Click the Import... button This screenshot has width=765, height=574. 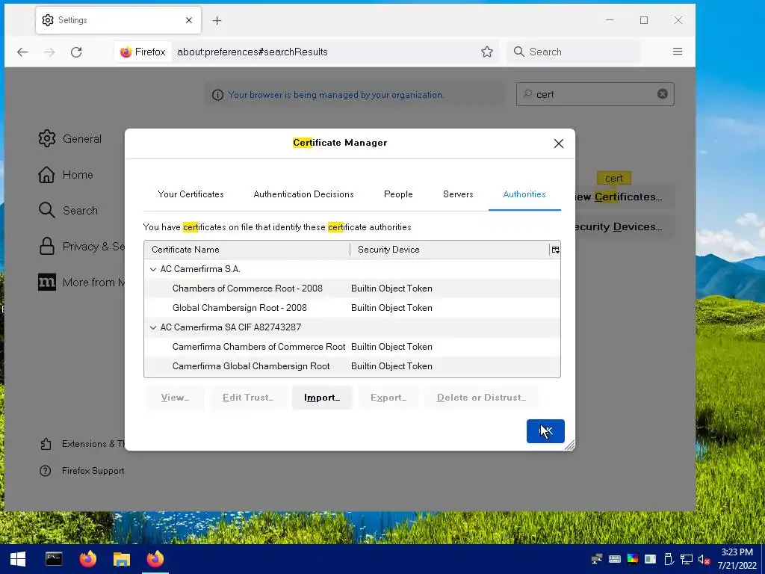[322, 398]
